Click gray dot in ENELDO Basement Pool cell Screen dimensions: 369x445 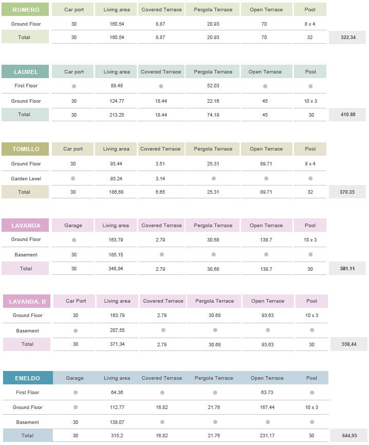point(311,422)
